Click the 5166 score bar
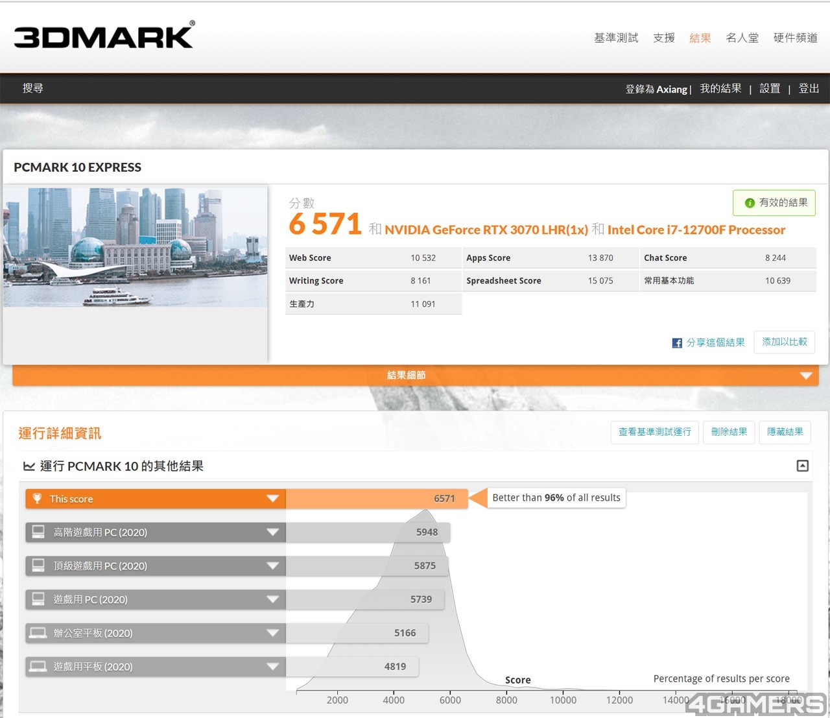This screenshot has width=830, height=718. 357,633
